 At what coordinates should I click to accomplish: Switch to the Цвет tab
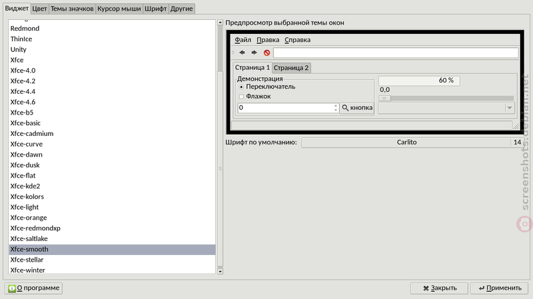39,9
